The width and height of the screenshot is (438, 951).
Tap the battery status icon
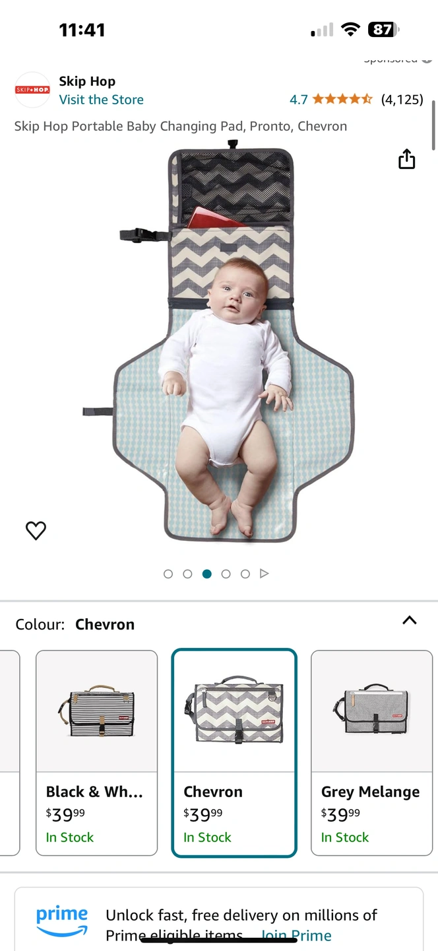pos(384,30)
